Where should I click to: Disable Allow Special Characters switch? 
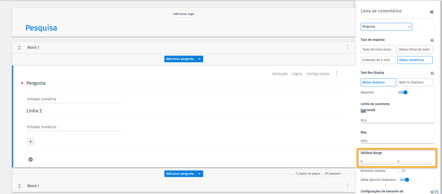pyautogui.click(x=404, y=180)
